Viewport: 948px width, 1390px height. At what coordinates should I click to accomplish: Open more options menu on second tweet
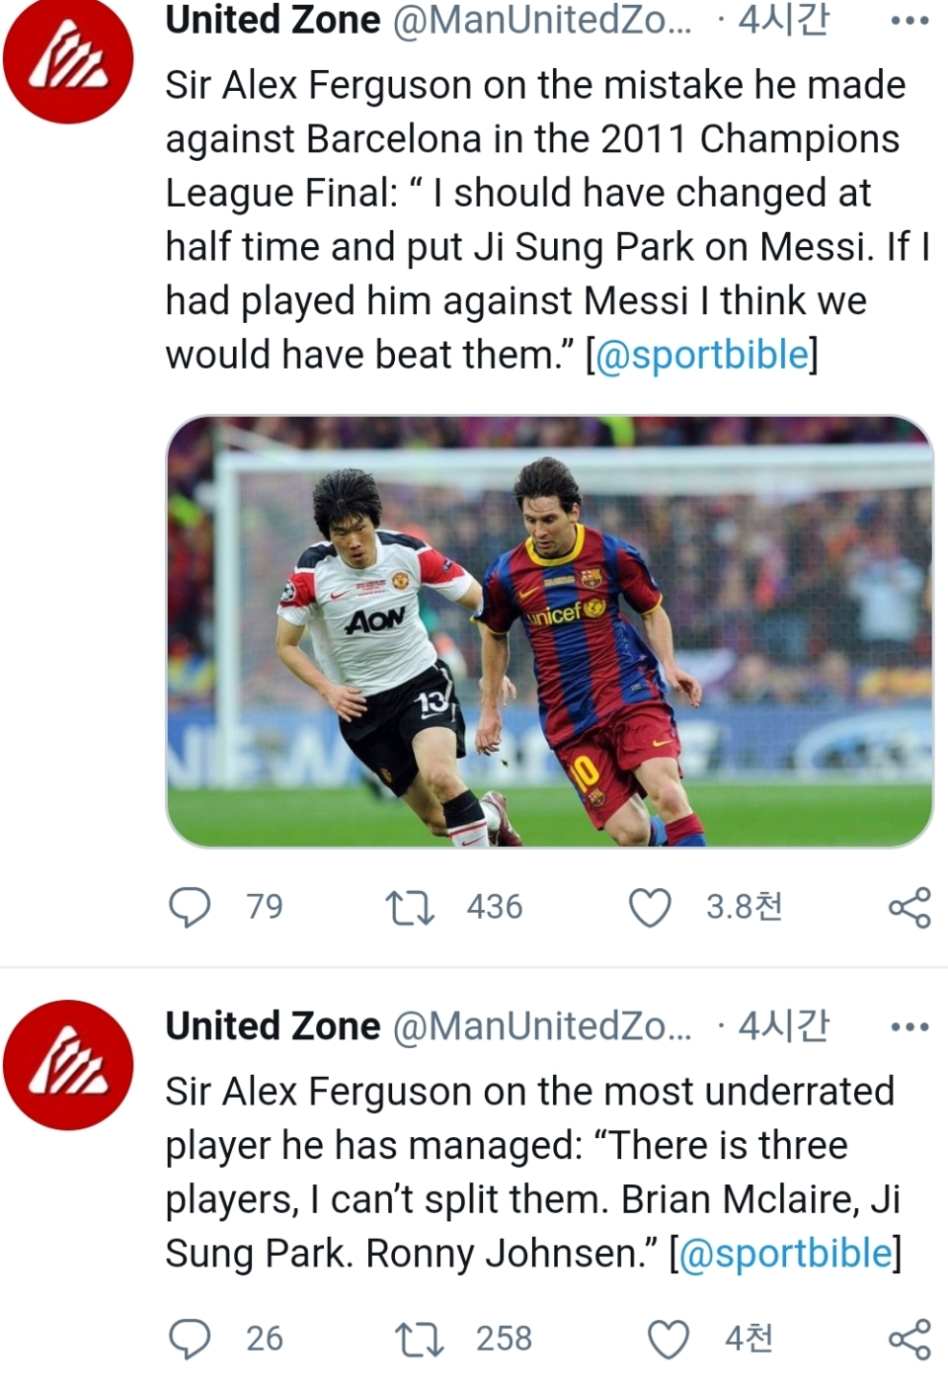(x=908, y=1027)
